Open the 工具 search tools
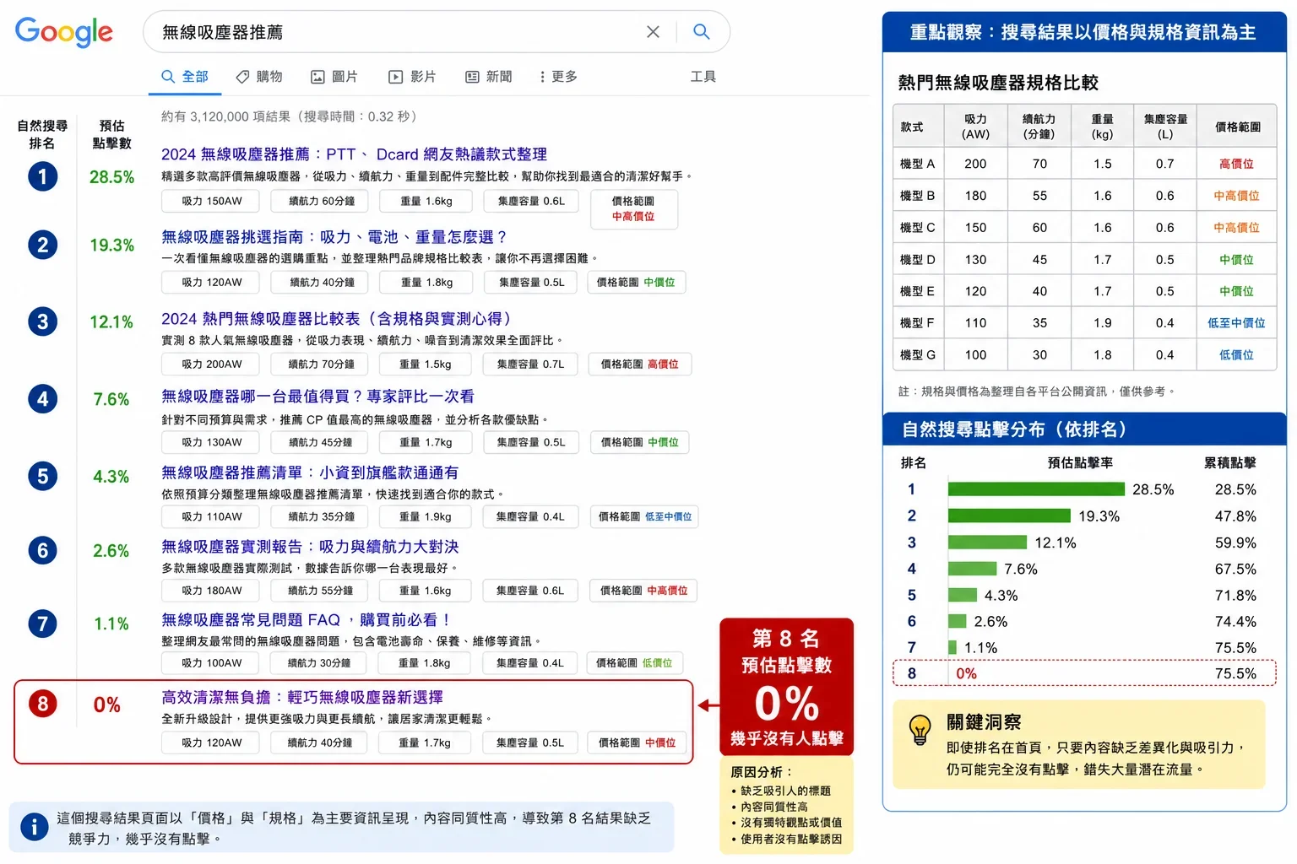Viewport: 1297px width, 864px height. [703, 77]
